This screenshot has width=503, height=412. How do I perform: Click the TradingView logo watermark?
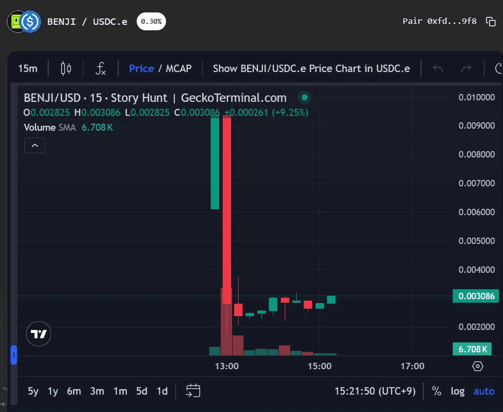click(x=38, y=333)
